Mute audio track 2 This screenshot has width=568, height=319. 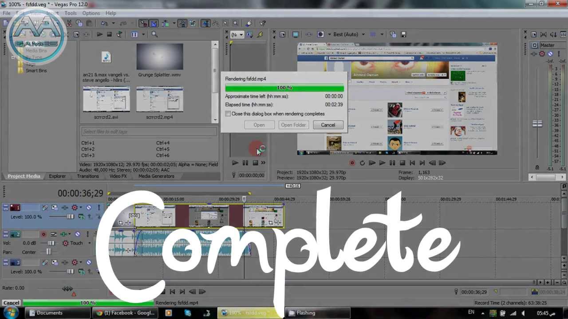[x=77, y=234]
